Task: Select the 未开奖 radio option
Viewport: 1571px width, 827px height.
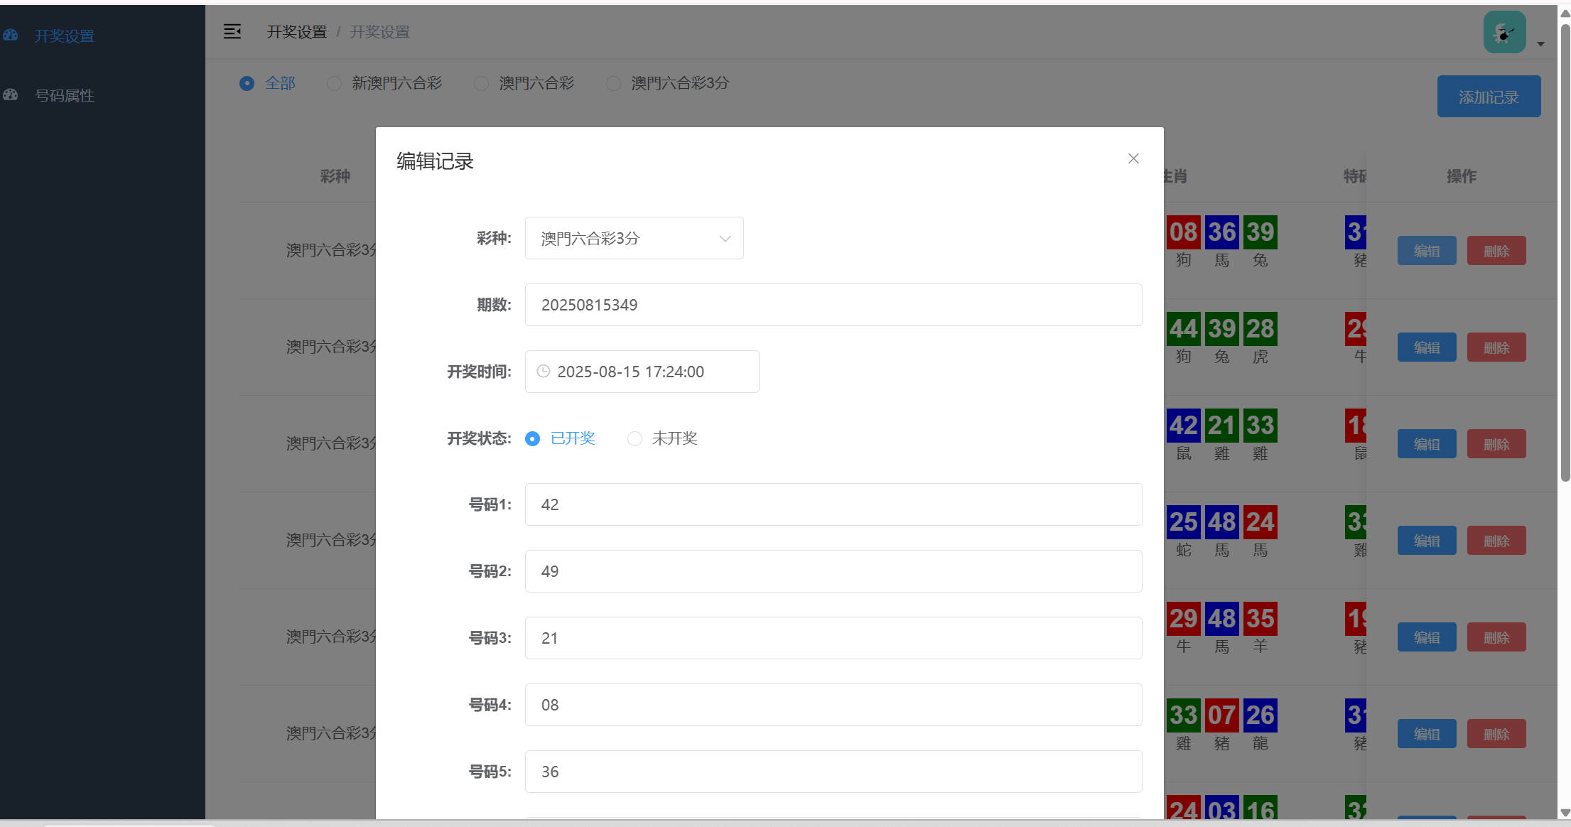Action: pos(635,438)
